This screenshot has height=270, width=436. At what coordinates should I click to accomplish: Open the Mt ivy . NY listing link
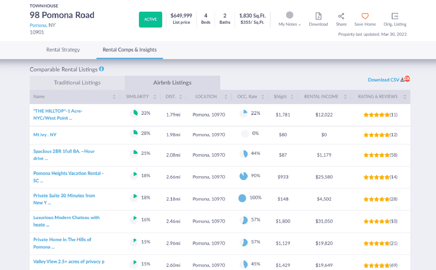coord(44,134)
